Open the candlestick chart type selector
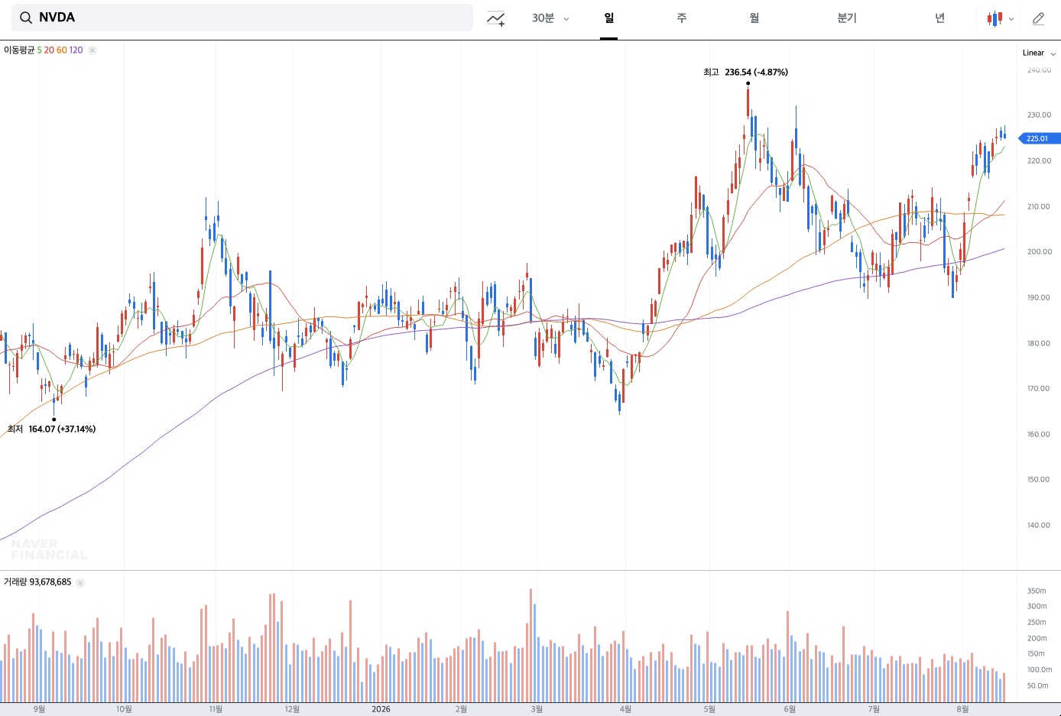 click(1000, 18)
